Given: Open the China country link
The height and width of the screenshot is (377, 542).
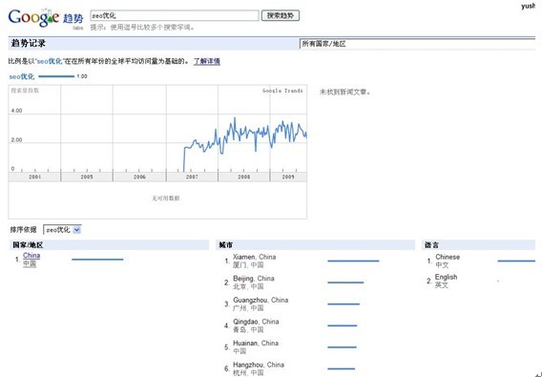Looking at the screenshot, I should [x=31, y=255].
